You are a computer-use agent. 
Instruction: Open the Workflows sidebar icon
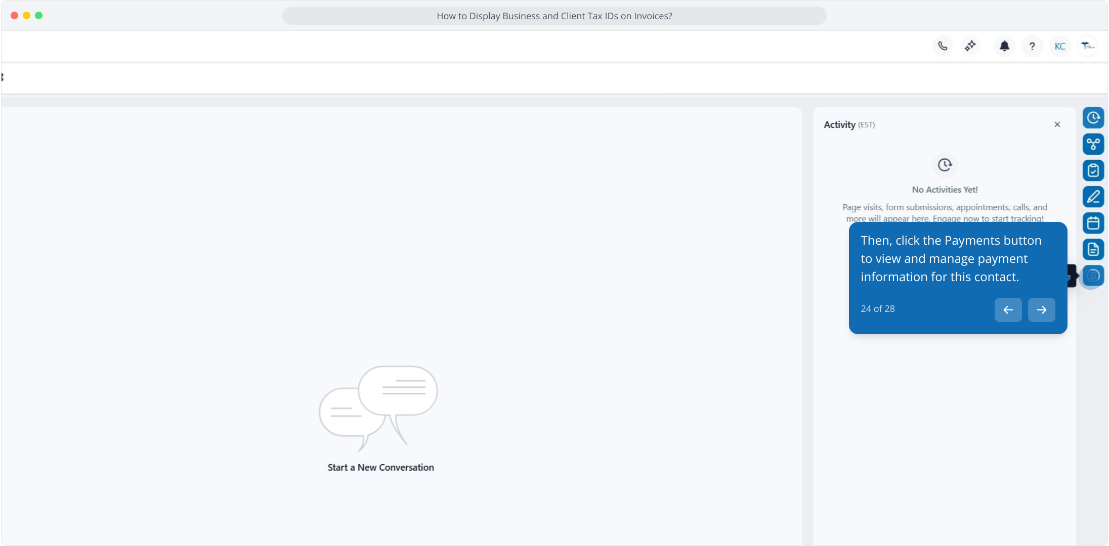1093,144
